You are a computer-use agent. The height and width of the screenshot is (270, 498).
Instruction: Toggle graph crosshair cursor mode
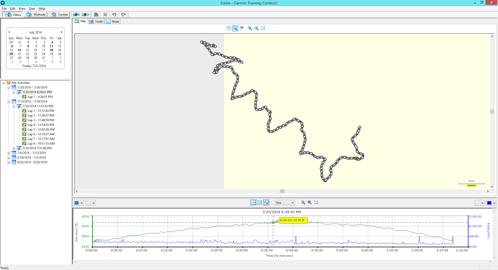[x=253, y=202]
